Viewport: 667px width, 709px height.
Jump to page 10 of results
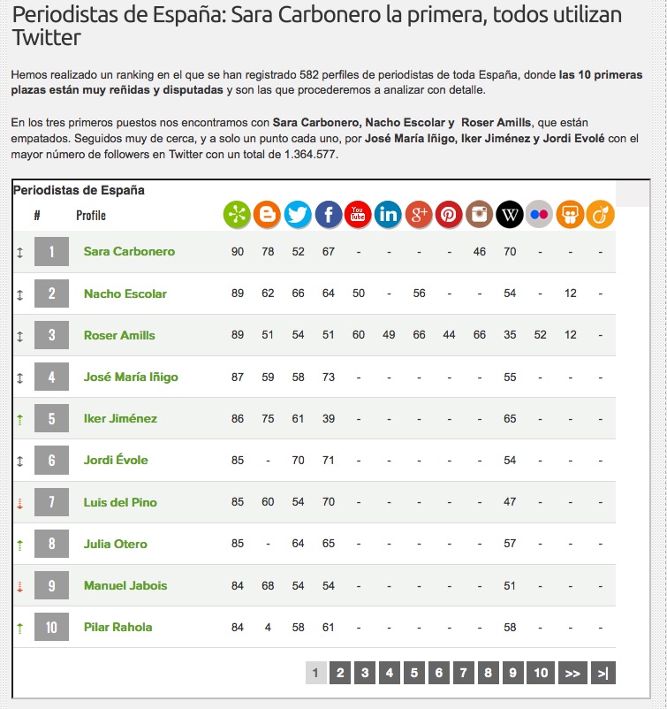tap(541, 673)
